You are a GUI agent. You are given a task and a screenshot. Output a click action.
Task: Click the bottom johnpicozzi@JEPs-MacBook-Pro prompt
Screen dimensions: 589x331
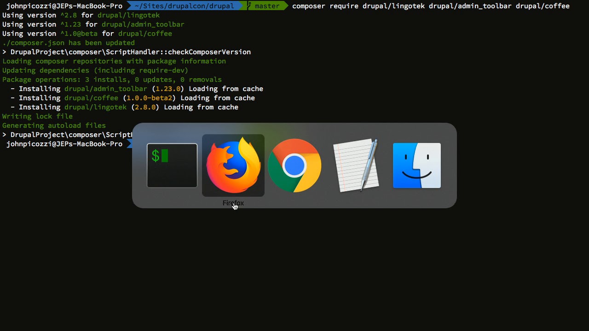pos(64,144)
